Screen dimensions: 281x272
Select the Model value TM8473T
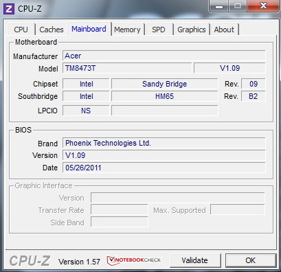click(127, 68)
